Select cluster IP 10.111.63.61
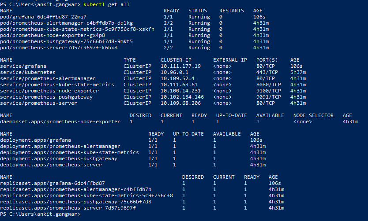 [x=179, y=85]
